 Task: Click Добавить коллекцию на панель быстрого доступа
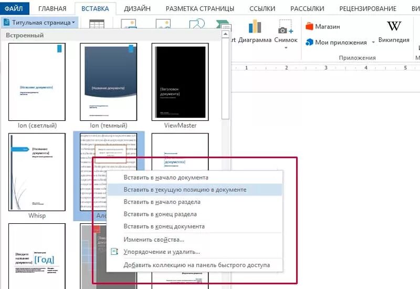[x=194, y=265]
